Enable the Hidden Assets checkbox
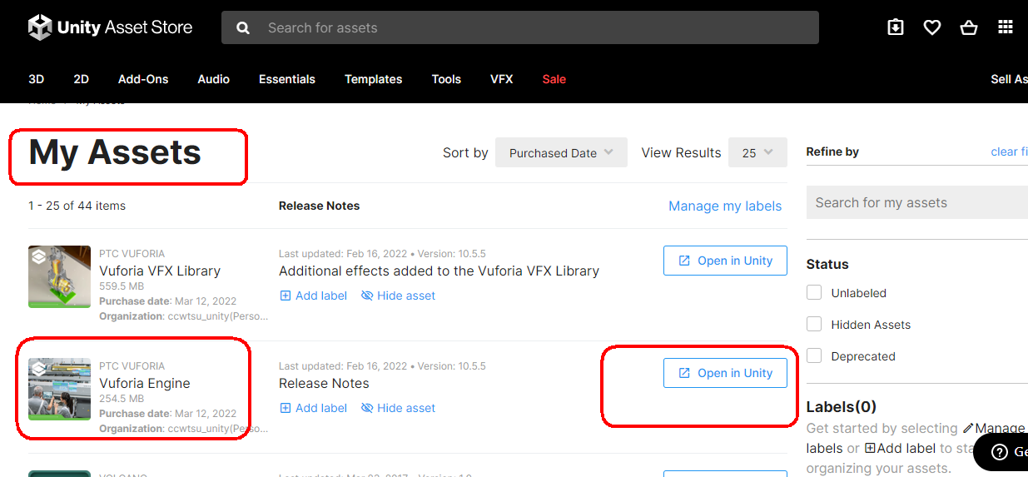Screen dimensions: 1028x477 pyautogui.click(x=814, y=325)
